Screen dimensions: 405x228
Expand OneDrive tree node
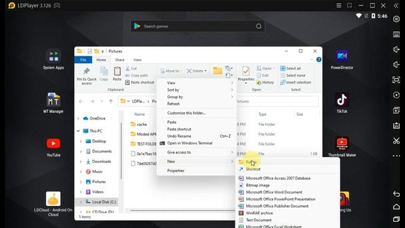[x=78, y=118]
